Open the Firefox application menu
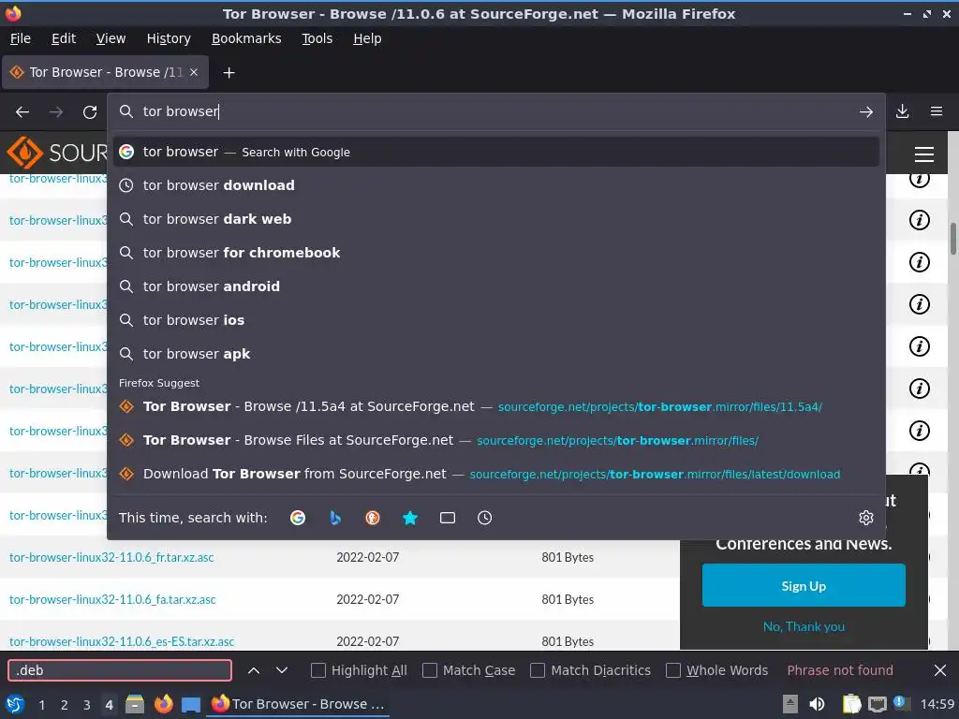Viewport: 959px width, 719px height. pyautogui.click(x=937, y=111)
